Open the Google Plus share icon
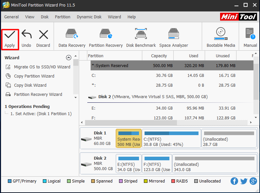 (253, 181)
